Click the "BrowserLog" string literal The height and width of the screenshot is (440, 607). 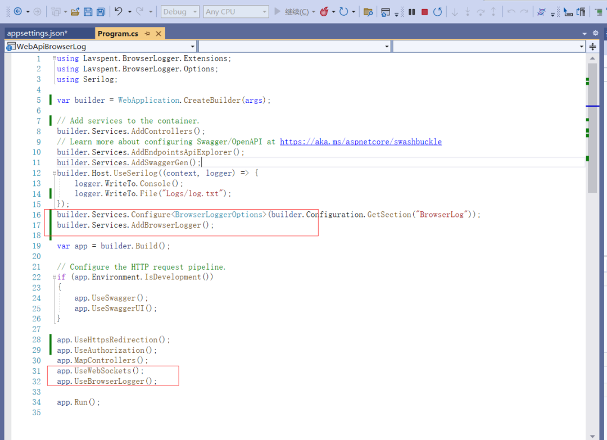pyautogui.click(x=442, y=215)
